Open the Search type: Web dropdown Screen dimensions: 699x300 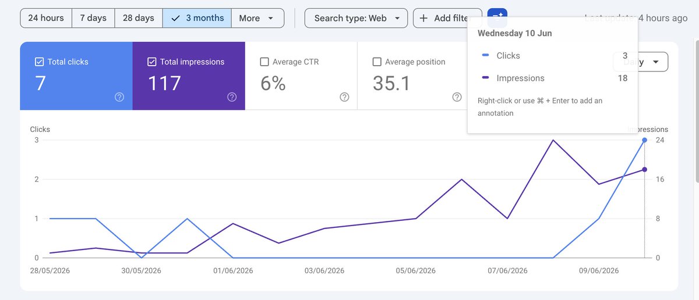(356, 18)
